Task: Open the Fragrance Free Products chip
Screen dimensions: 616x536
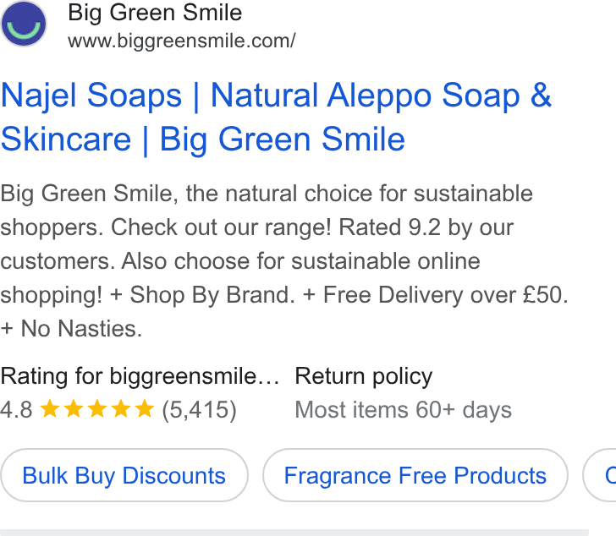Action: pos(415,475)
